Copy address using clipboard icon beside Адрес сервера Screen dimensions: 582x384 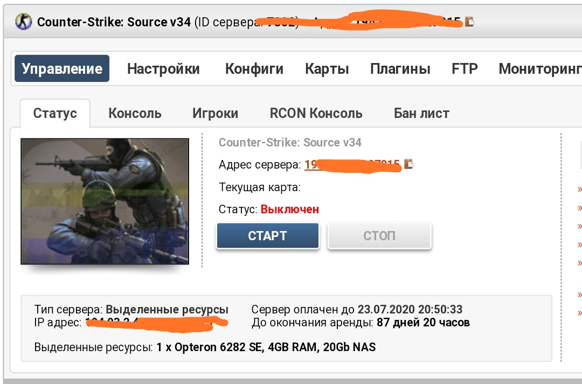(x=408, y=164)
